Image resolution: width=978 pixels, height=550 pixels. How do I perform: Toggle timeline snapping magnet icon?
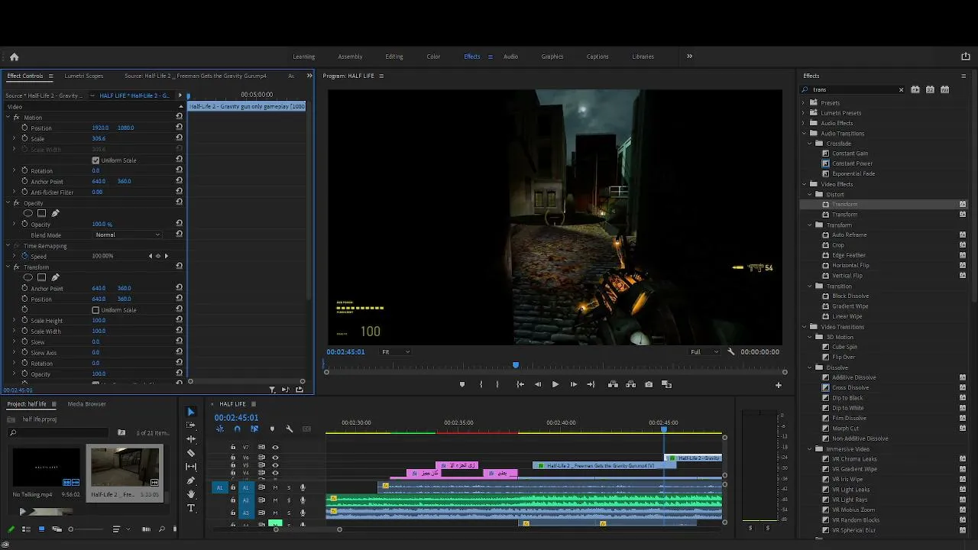pos(237,429)
